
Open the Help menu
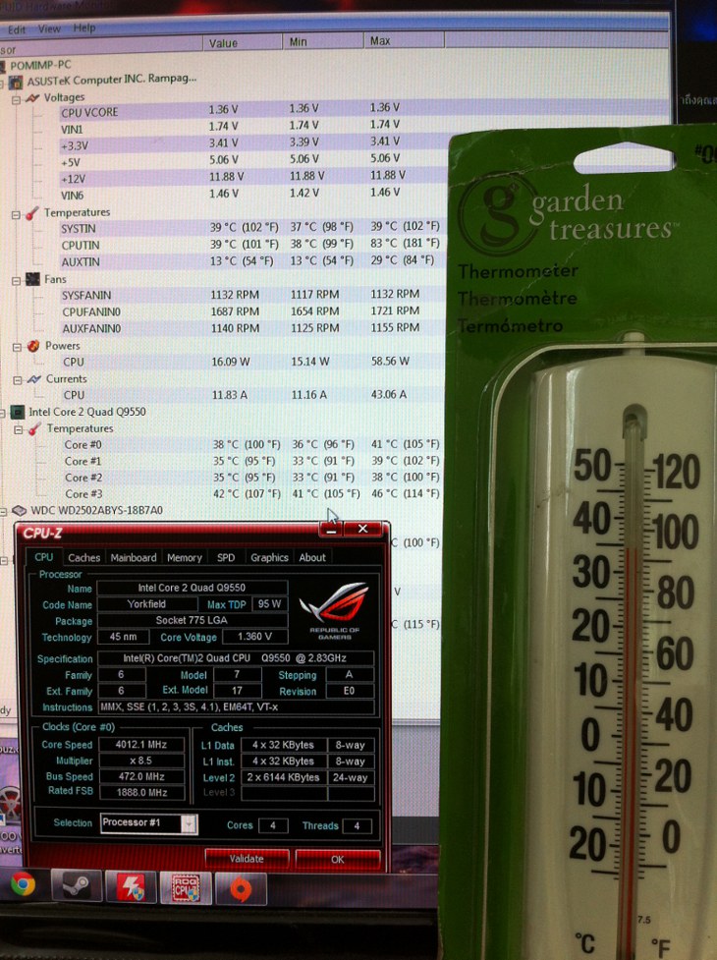click(84, 29)
